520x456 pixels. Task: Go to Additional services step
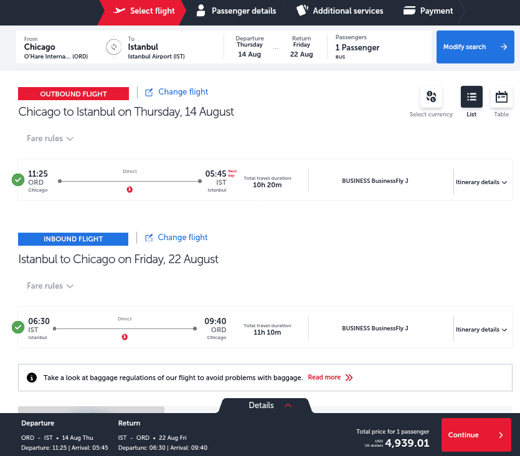pyautogui.click(x=339, y=11)
